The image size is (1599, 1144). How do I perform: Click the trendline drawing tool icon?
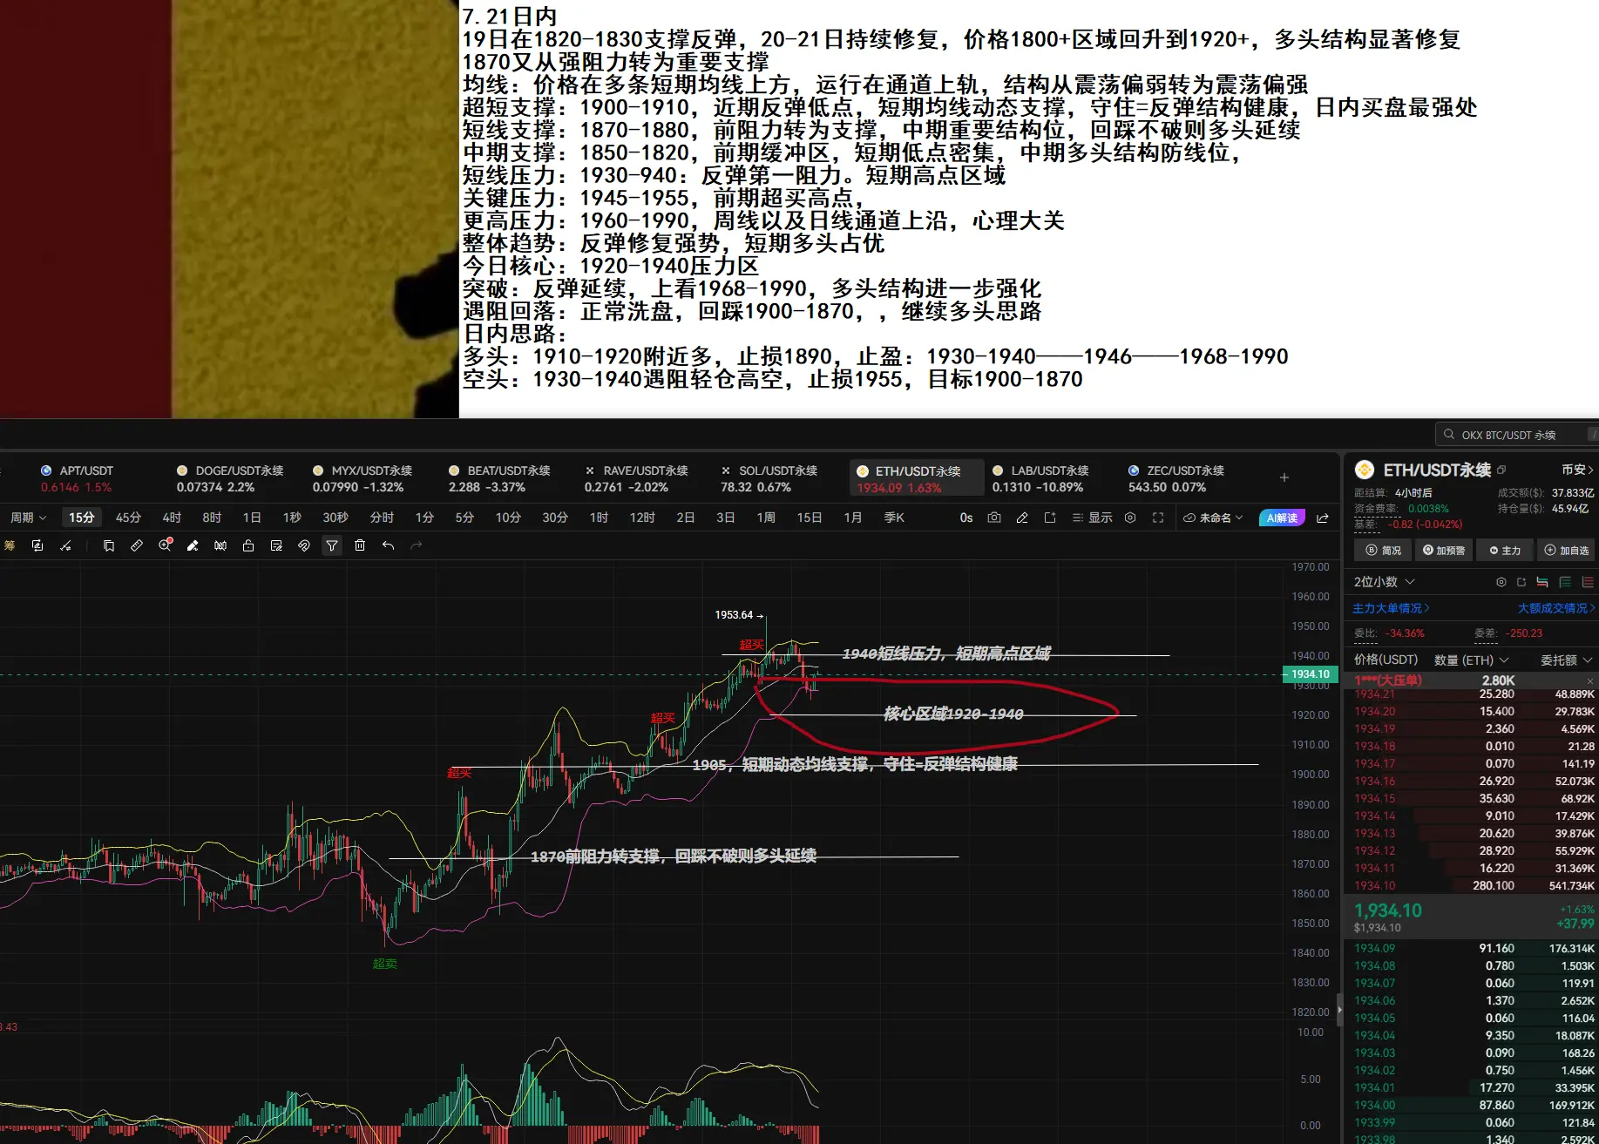click(65, 545)
